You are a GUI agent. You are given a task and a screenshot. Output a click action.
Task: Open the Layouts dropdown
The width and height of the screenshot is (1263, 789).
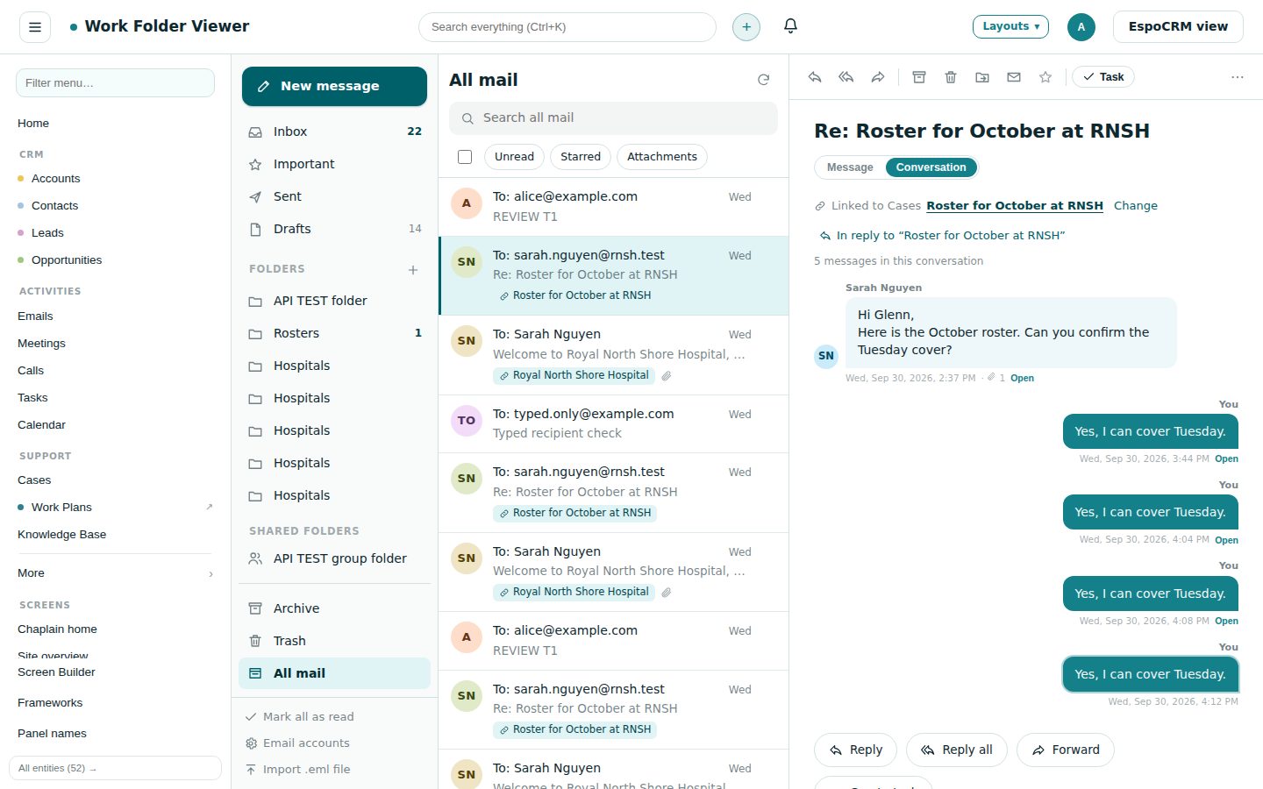click(x=1010, y=26)
